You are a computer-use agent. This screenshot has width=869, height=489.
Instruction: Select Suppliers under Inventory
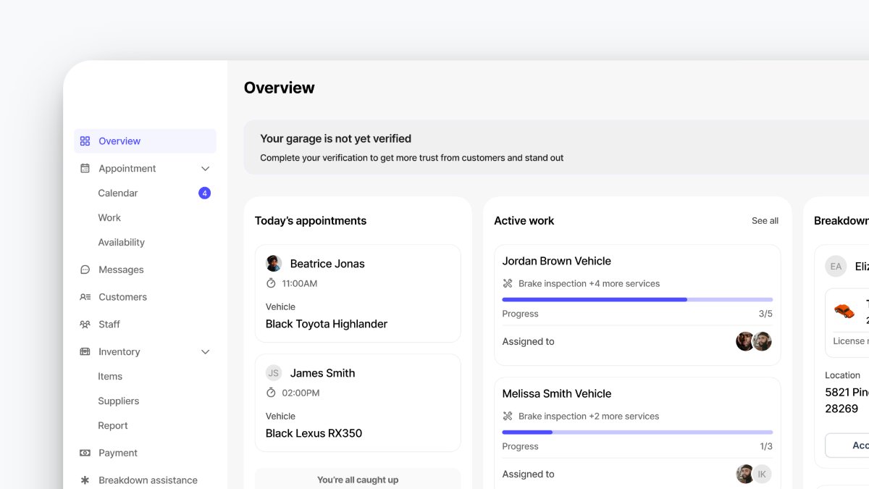119,401
